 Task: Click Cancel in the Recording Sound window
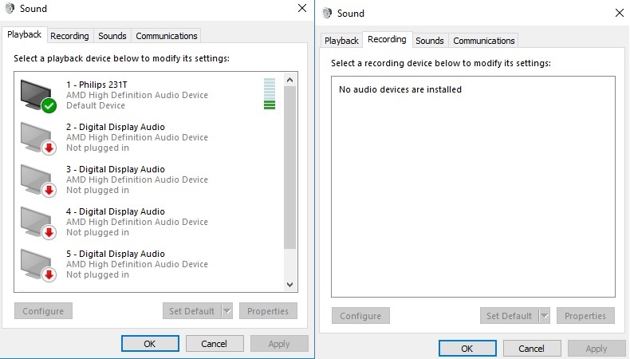click(532, 349)
